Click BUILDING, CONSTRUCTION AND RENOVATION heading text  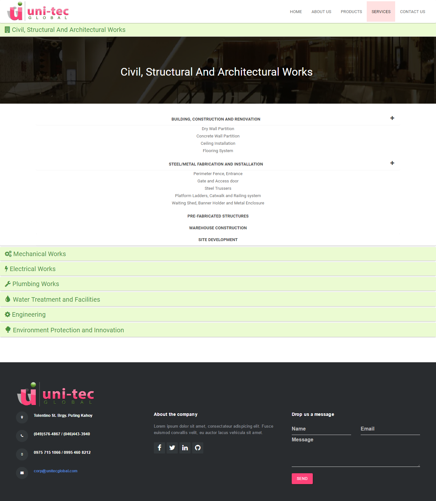pyautogui.click(x=216, y=119)
